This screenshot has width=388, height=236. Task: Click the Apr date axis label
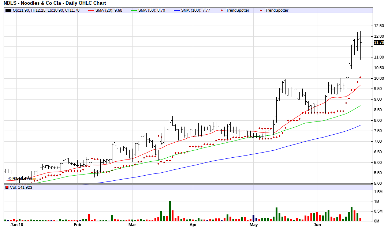click(193, 225)
